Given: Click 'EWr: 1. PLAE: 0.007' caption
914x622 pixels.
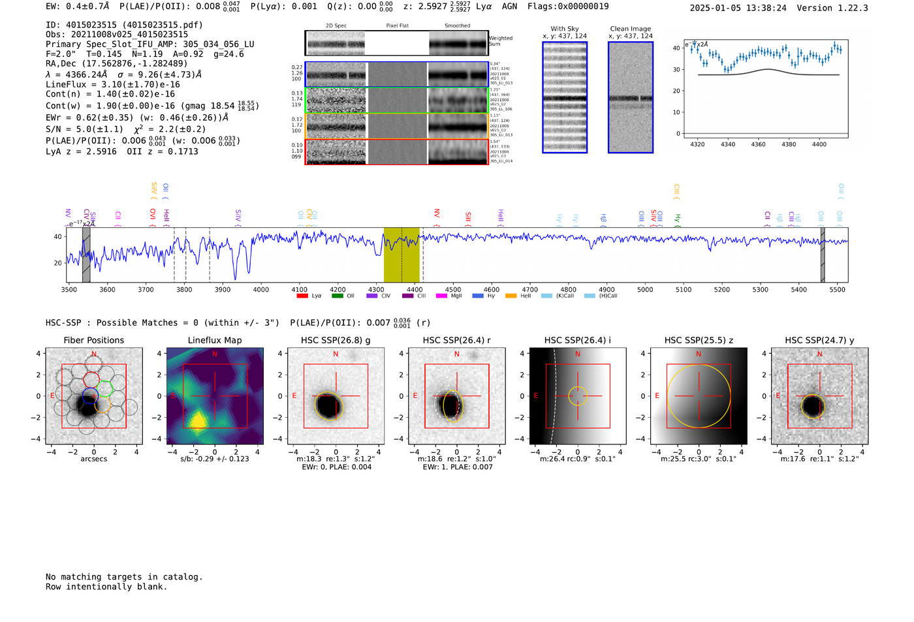Looking at the screenshot, I should coord(457,467).
